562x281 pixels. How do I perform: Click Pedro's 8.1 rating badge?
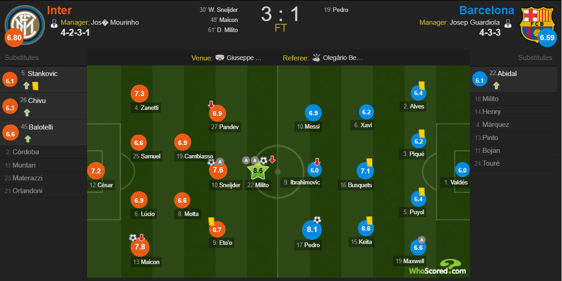[x=312, y=230]
